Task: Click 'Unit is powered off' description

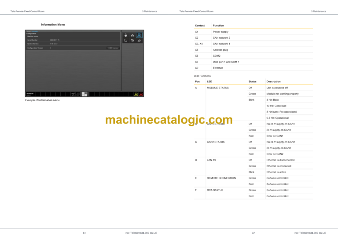Action: click(x=277, y=88)
